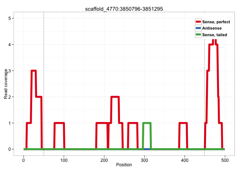
Task: Click the 'Position' x-axis label
Action: tap(124, 165)
